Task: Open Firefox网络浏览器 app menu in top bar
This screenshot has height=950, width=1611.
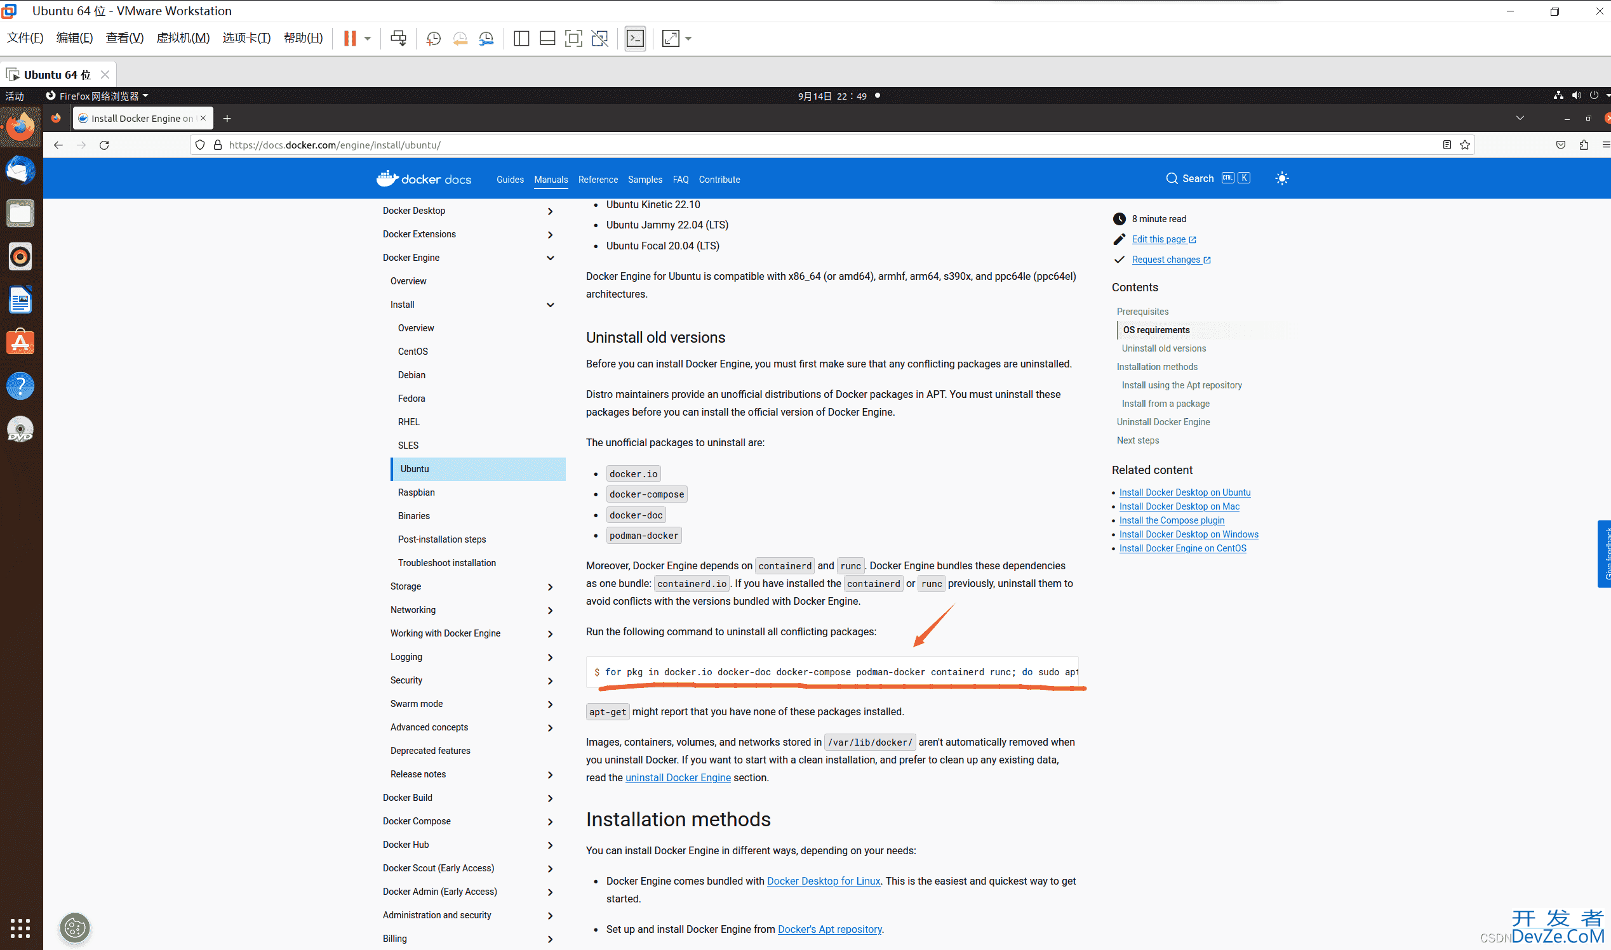Action: click(97, 96)
